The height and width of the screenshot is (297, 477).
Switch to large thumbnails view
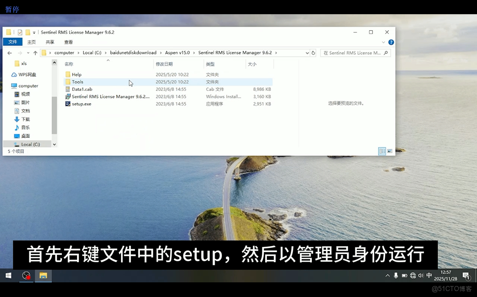pos(390,151)
